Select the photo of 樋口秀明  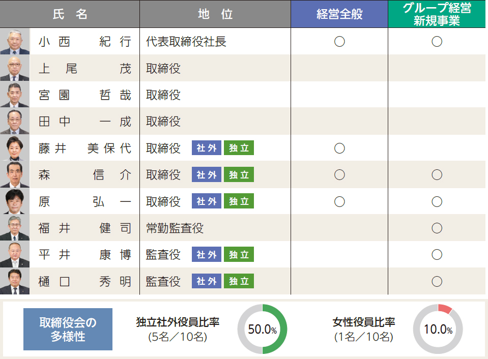pyautogui.click(x=15, y=282)
